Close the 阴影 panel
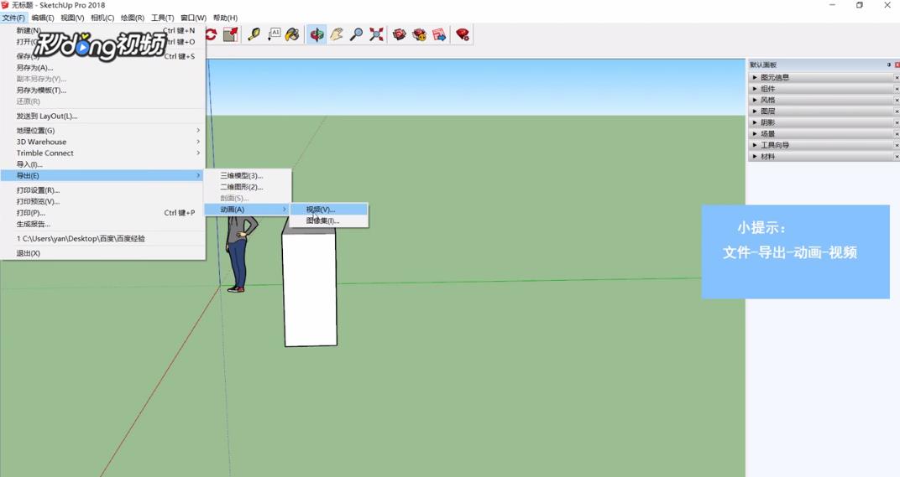 897,122
